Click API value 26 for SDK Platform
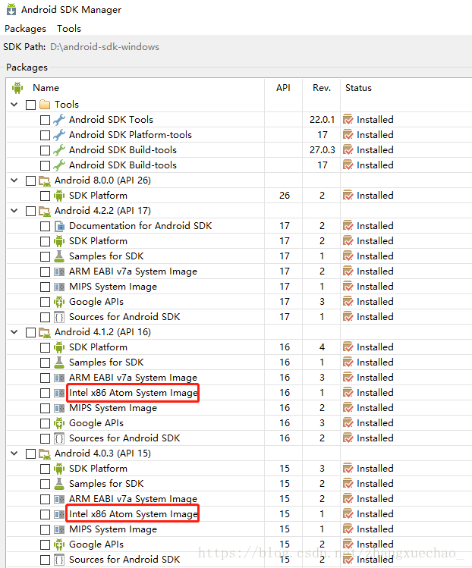Image resolution: width=472 pixels, height=568 pixels. click(x=285, y=196)
